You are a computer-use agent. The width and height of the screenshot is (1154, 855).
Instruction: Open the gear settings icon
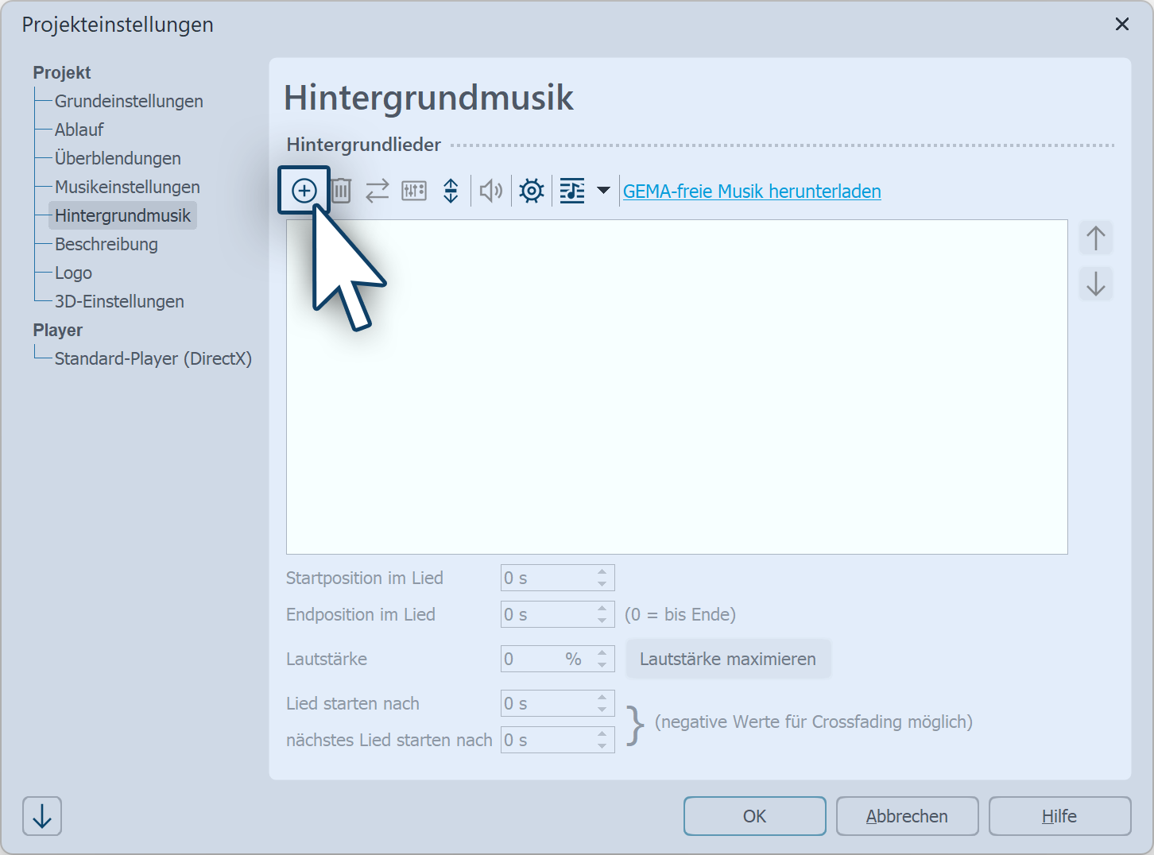coord(530,190)
